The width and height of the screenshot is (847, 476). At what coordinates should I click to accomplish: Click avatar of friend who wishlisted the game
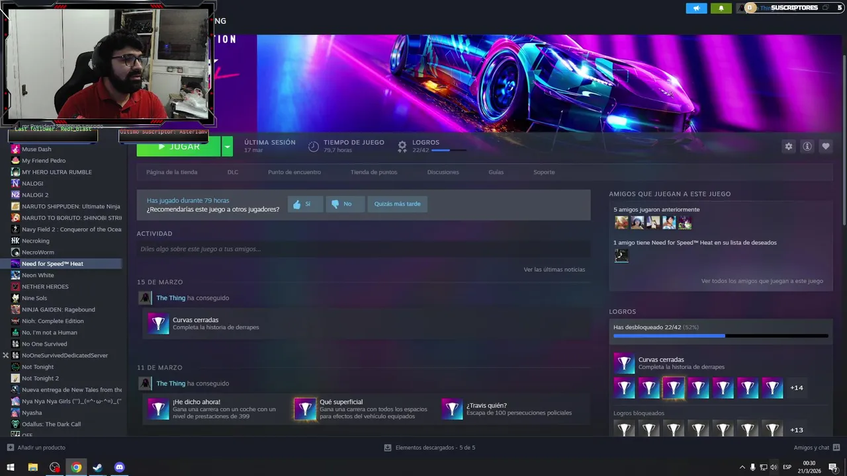621,255
